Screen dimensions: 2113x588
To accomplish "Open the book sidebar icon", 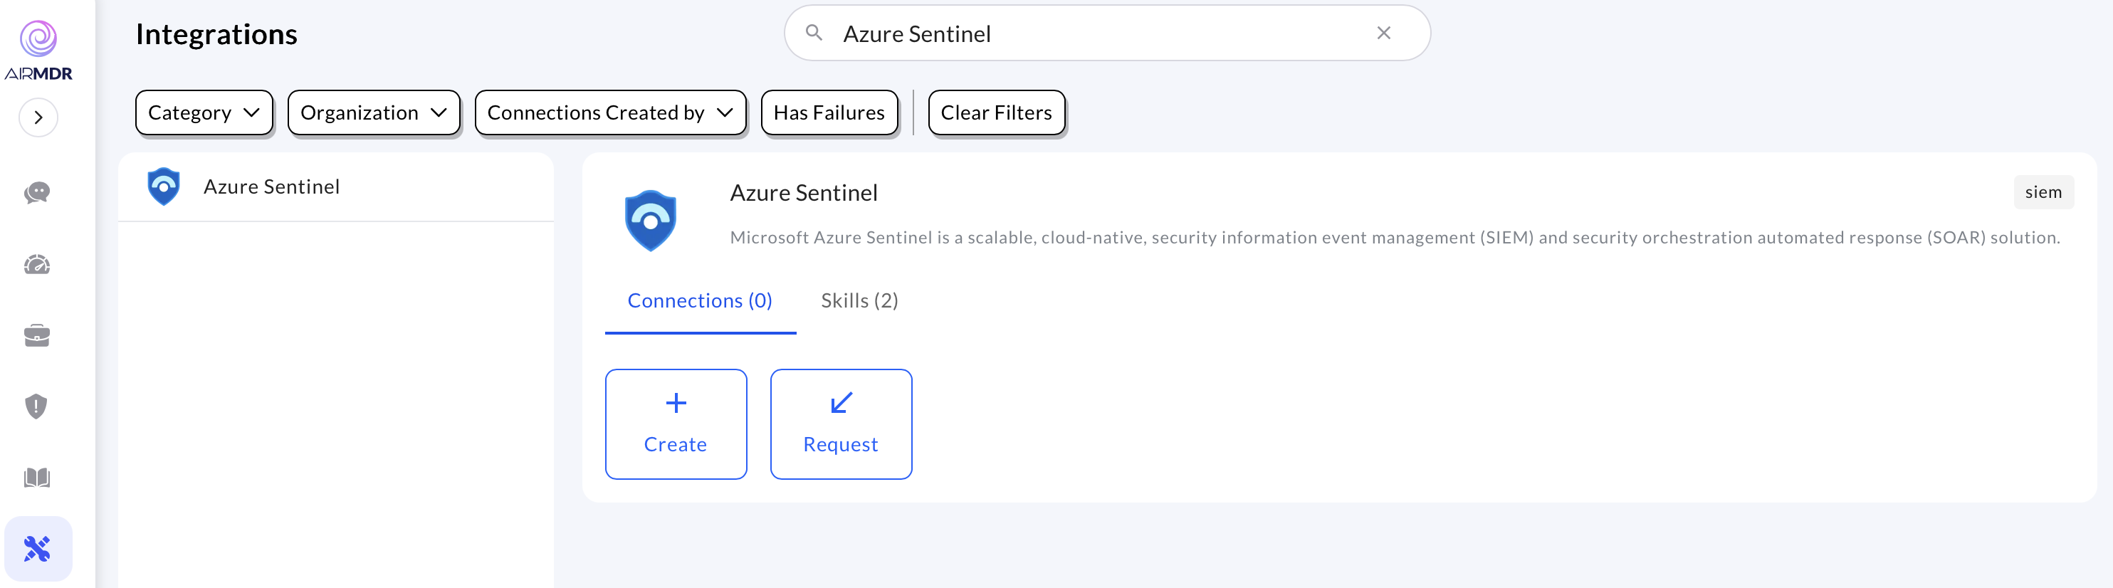I will click(x=37, y=477).
